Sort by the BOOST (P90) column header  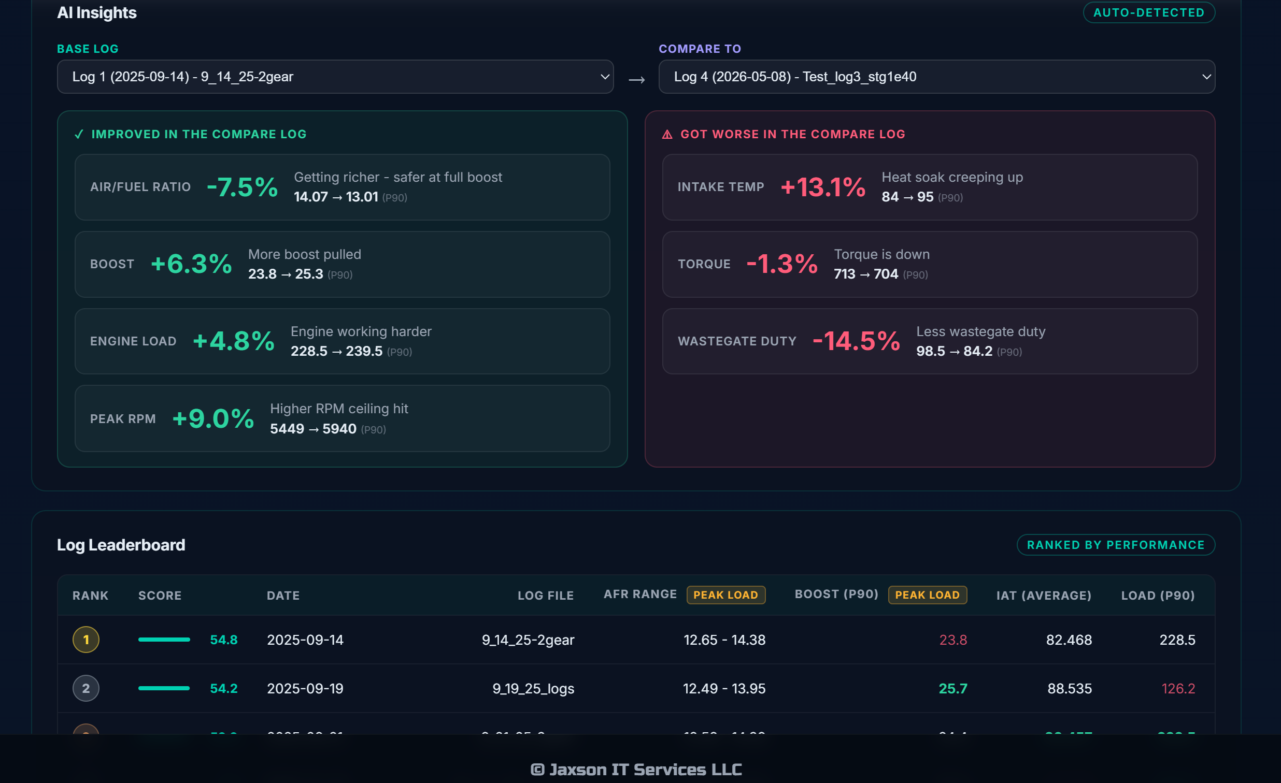click(836, 594)
